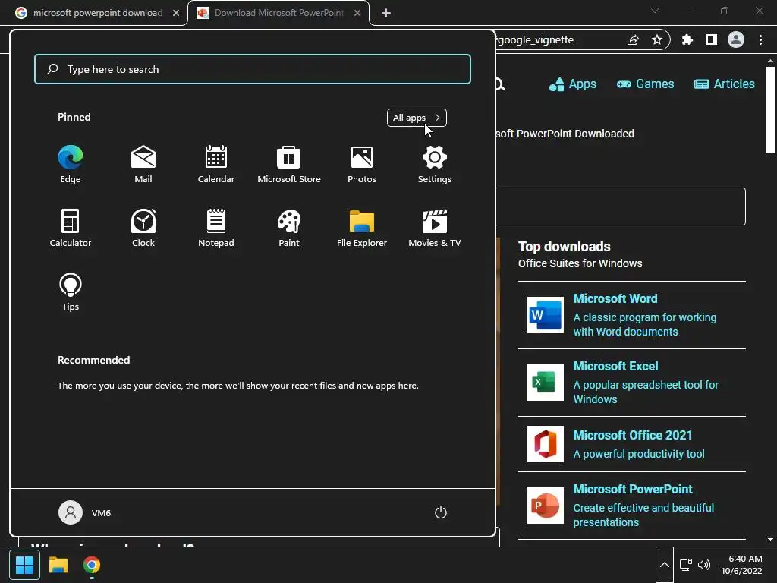Screen dimensions: 777x583
Task: Launch the Photos app
Action: coord(362,165)
